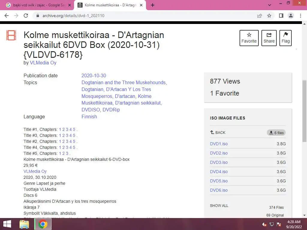Click the archive.org address bar URL
The image size is (307, 230).
pos(73,16)
